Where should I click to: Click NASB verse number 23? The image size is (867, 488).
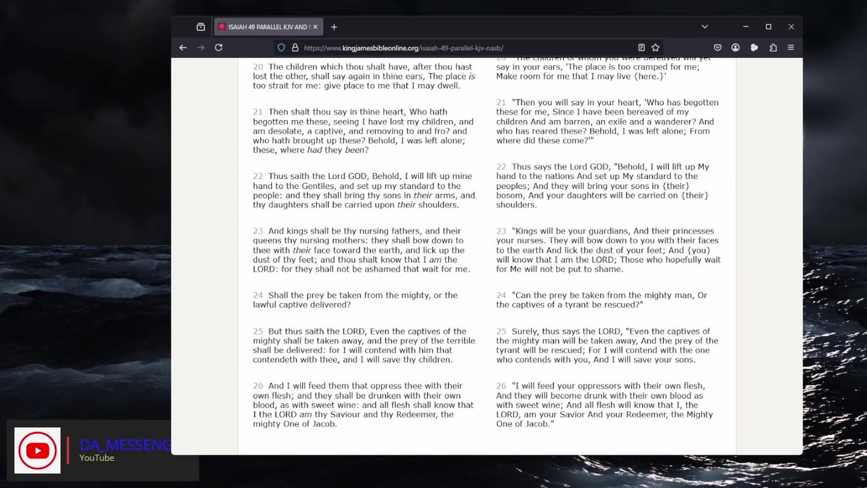[x=501, y=231]
